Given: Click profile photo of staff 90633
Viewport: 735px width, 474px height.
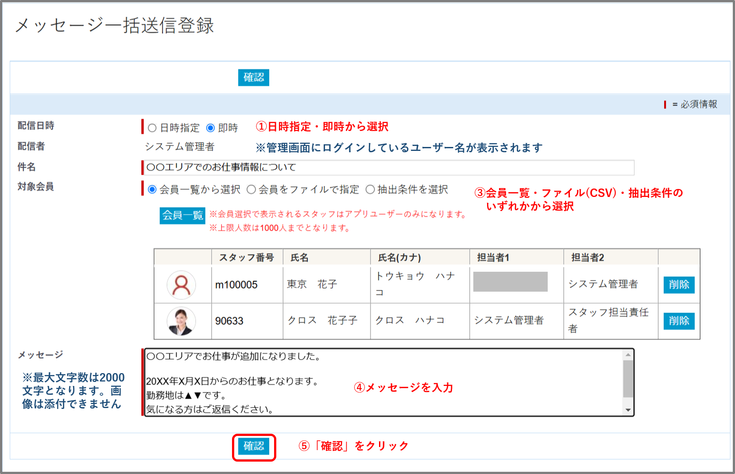Looking at the screenshot, I should coord(182,321).
